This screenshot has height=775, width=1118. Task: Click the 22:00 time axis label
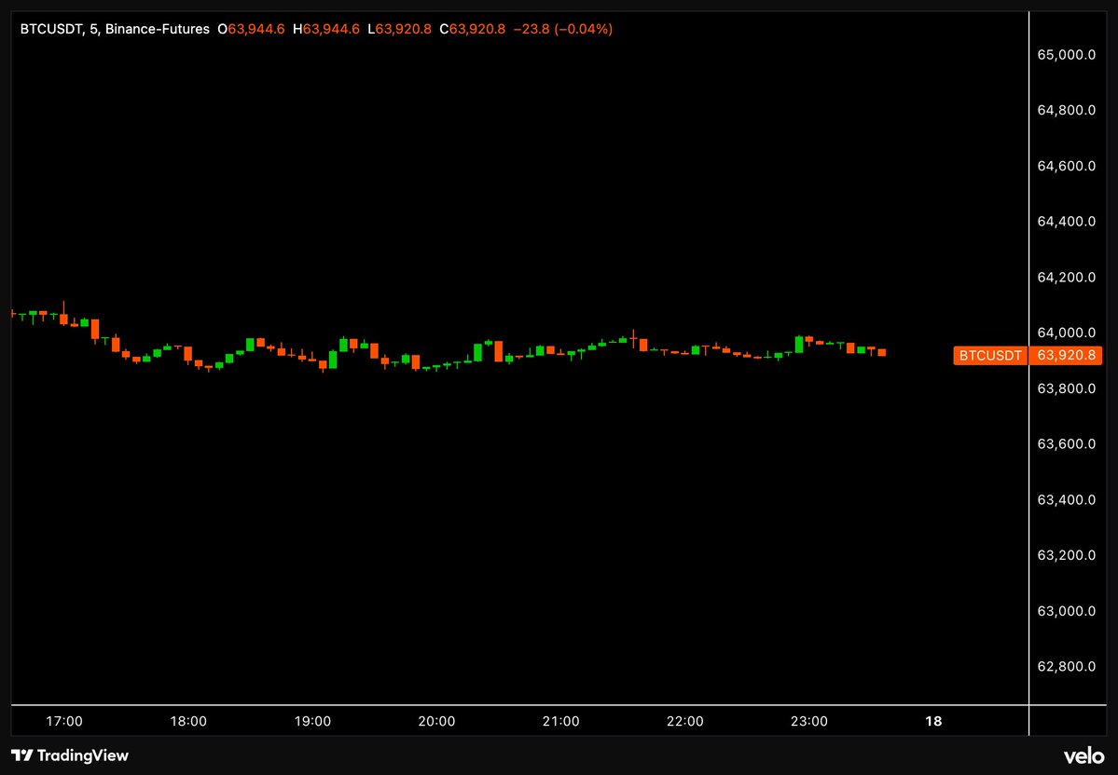pos(684,722)
